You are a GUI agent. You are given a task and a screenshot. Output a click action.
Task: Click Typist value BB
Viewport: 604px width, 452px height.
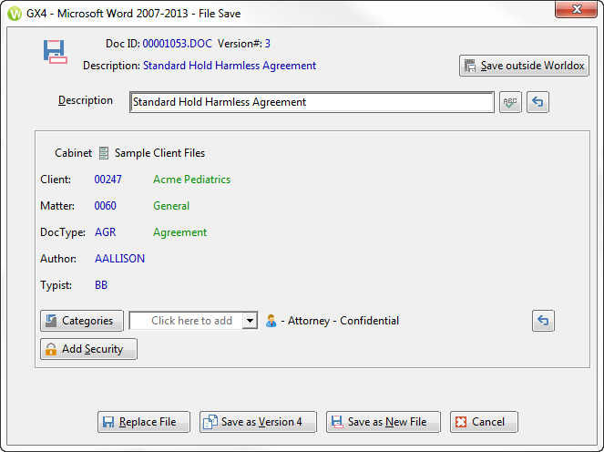tap(101, 285)
